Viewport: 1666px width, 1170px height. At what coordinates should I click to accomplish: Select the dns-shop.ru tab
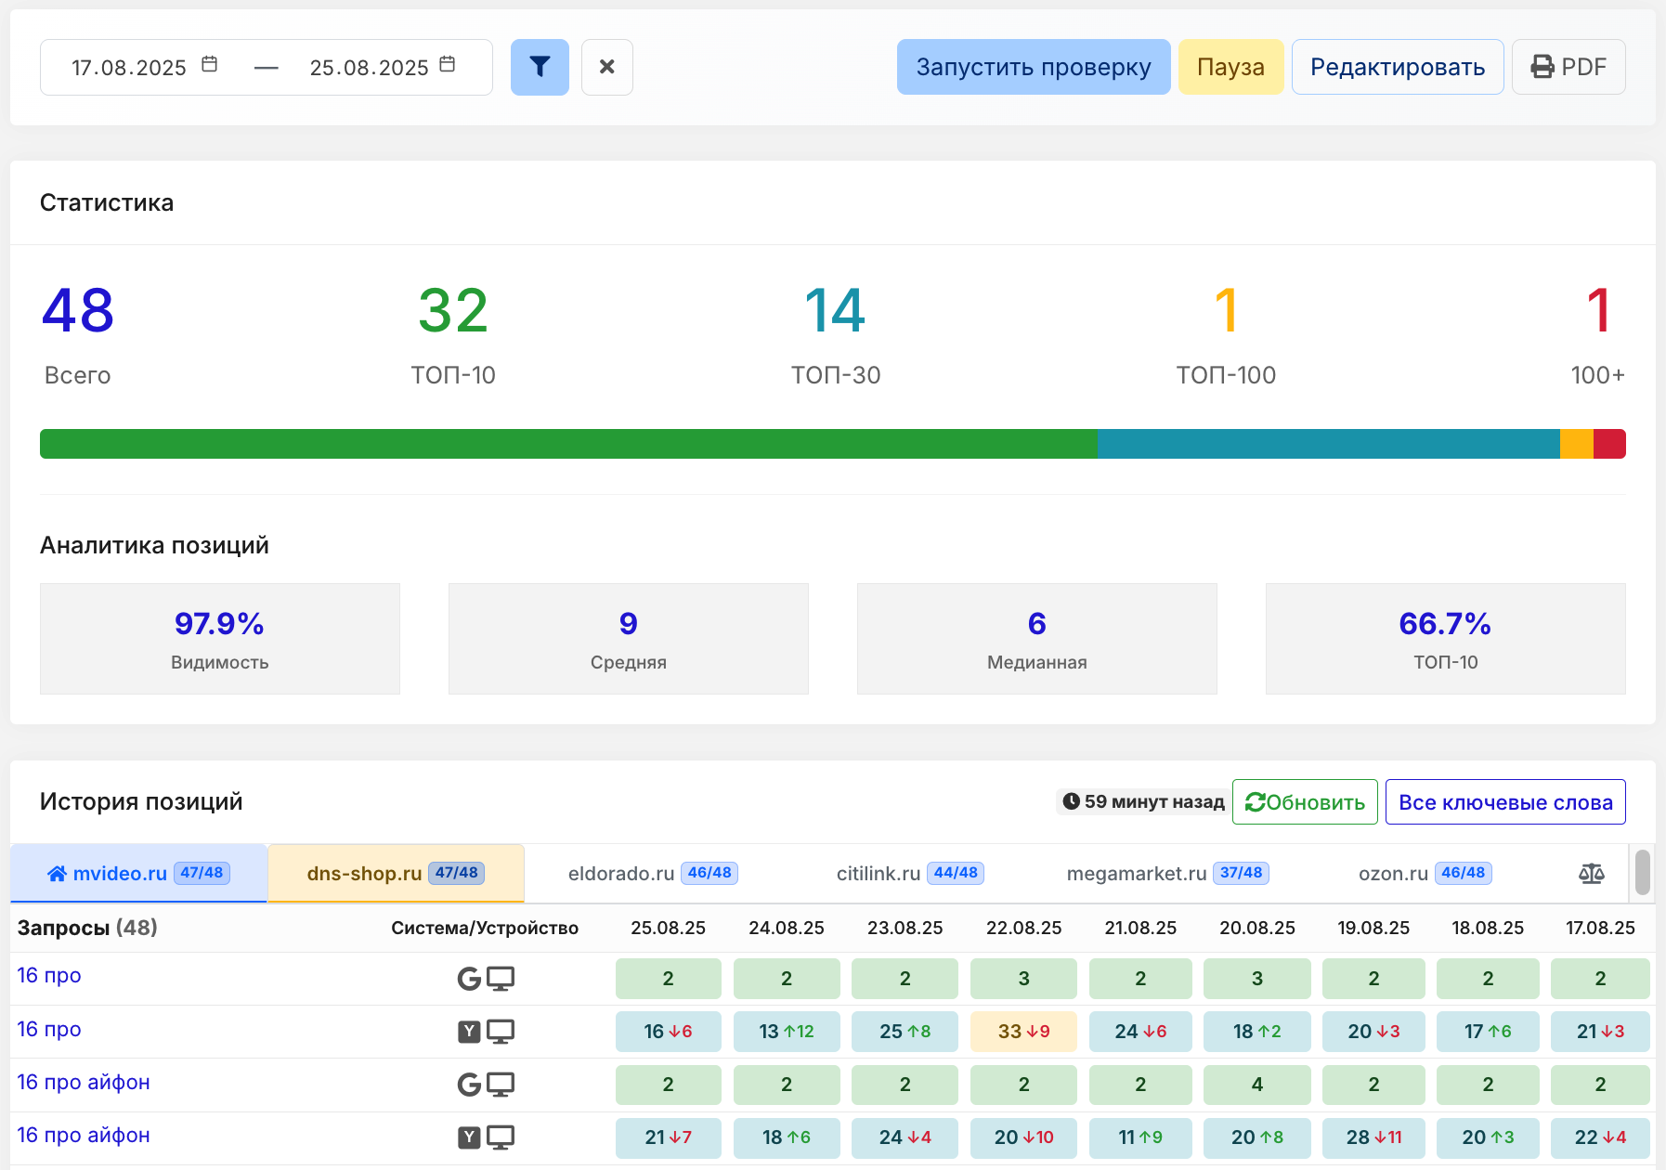click(394, 873)
